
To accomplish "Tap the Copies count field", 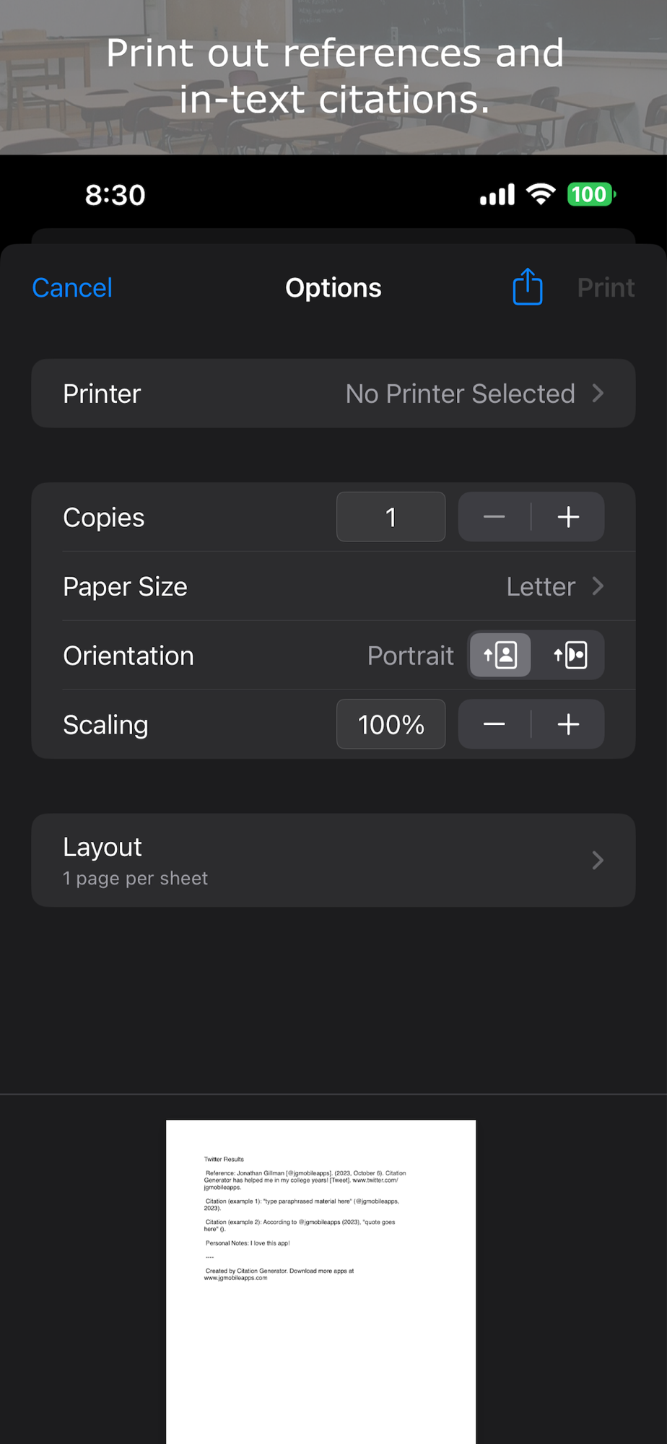I will pos(391,517).
